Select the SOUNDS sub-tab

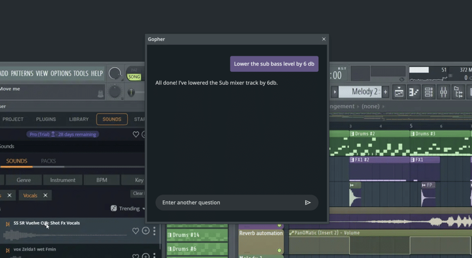(x=17, y=161)
